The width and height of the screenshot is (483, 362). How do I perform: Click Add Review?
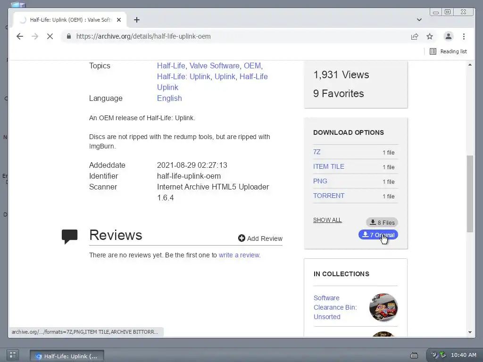(260, 239)
